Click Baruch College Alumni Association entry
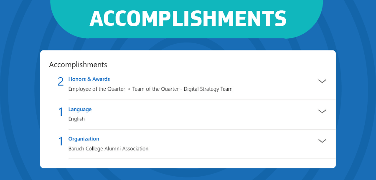The width and height of the screenshot is (376, 180). pos(108,149)
